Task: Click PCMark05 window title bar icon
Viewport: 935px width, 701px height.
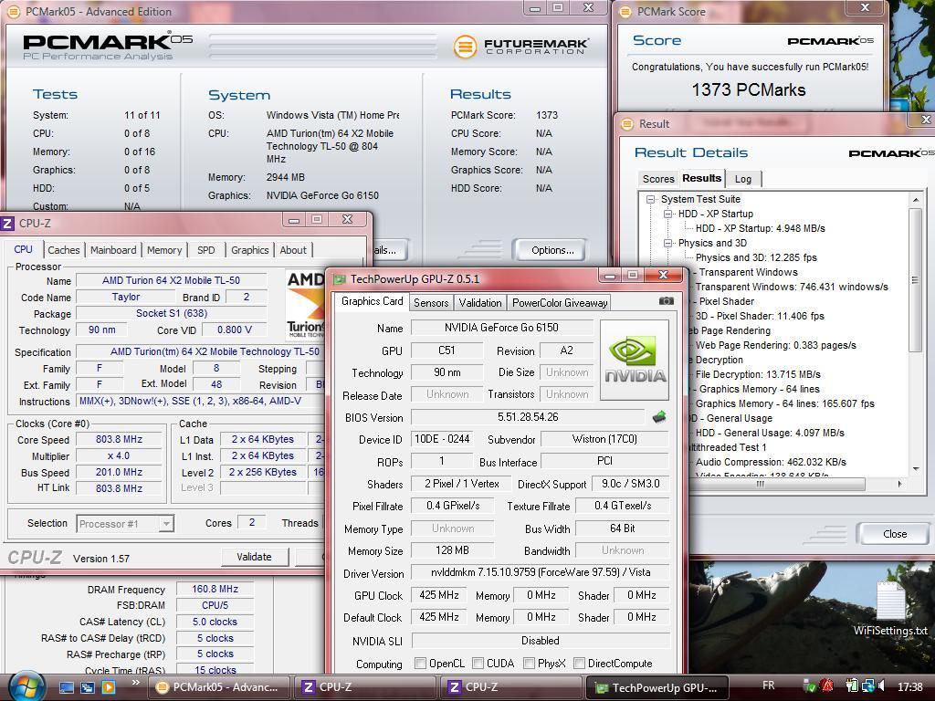Action: [x=14, y=11]
